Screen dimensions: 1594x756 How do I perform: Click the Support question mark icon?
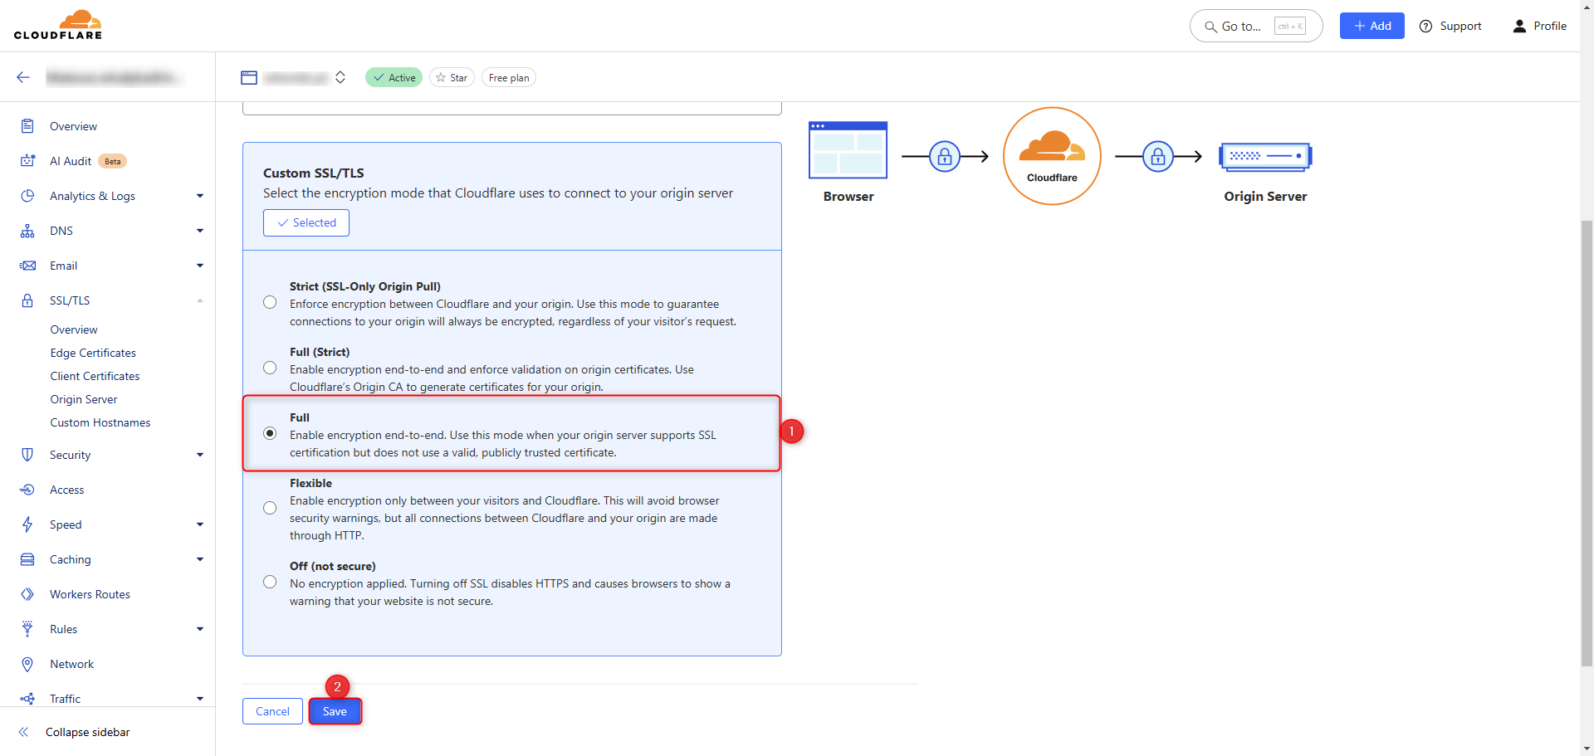1426,26
